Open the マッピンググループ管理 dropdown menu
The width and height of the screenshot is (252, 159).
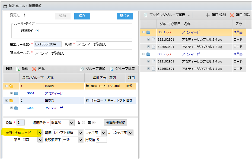tap(189, 15)
